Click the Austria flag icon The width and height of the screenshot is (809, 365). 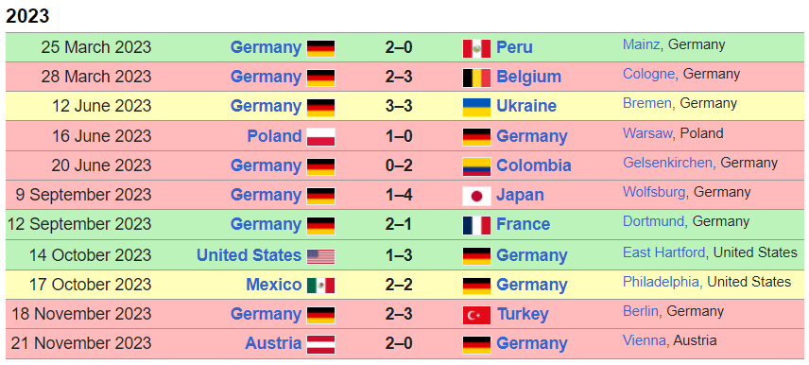point(321,344)
